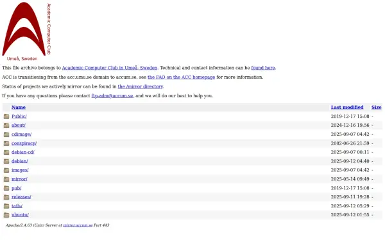Click the folder icon beside images/

[6, 170]
